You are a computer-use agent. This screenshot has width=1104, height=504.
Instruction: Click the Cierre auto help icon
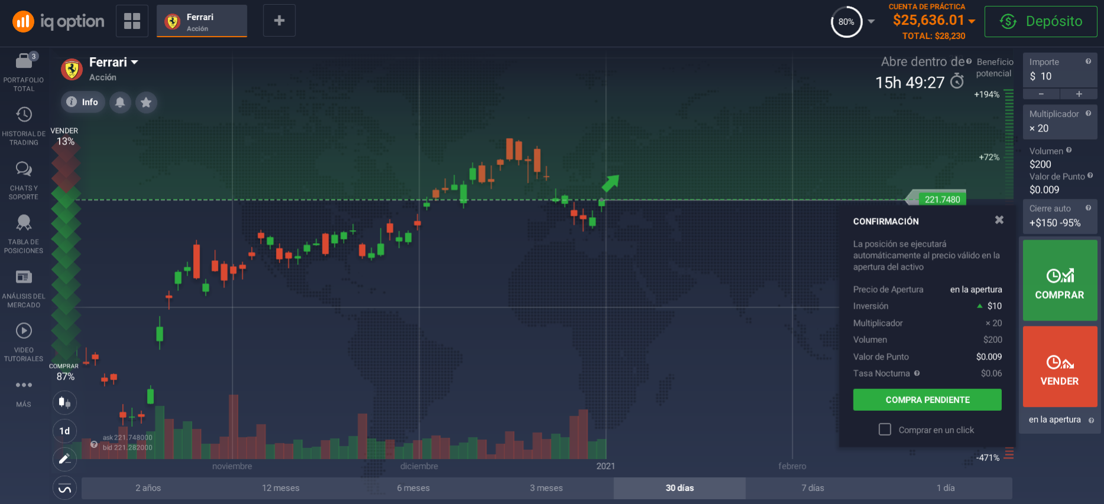[1088, 208]
